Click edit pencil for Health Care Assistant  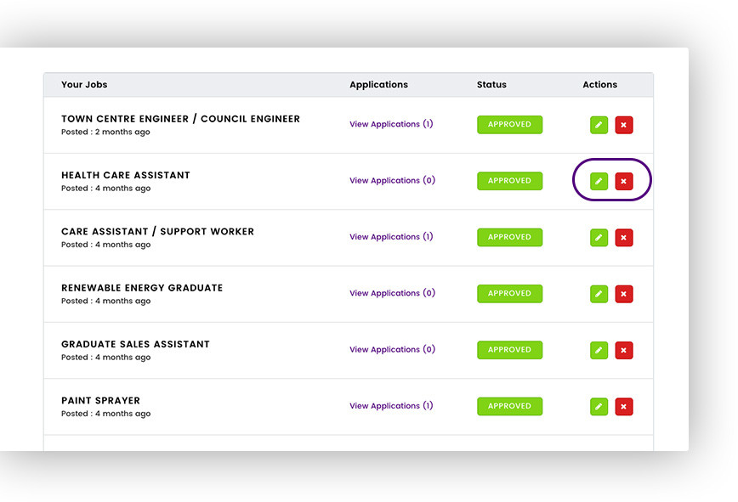[599, 181]
